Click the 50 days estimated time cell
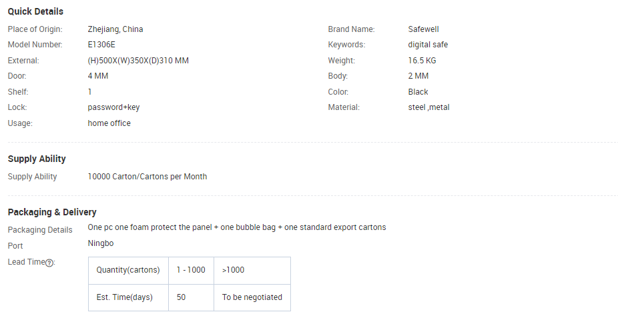The height and width of the screenshot is (318, 618). click(x=191, y=297)
